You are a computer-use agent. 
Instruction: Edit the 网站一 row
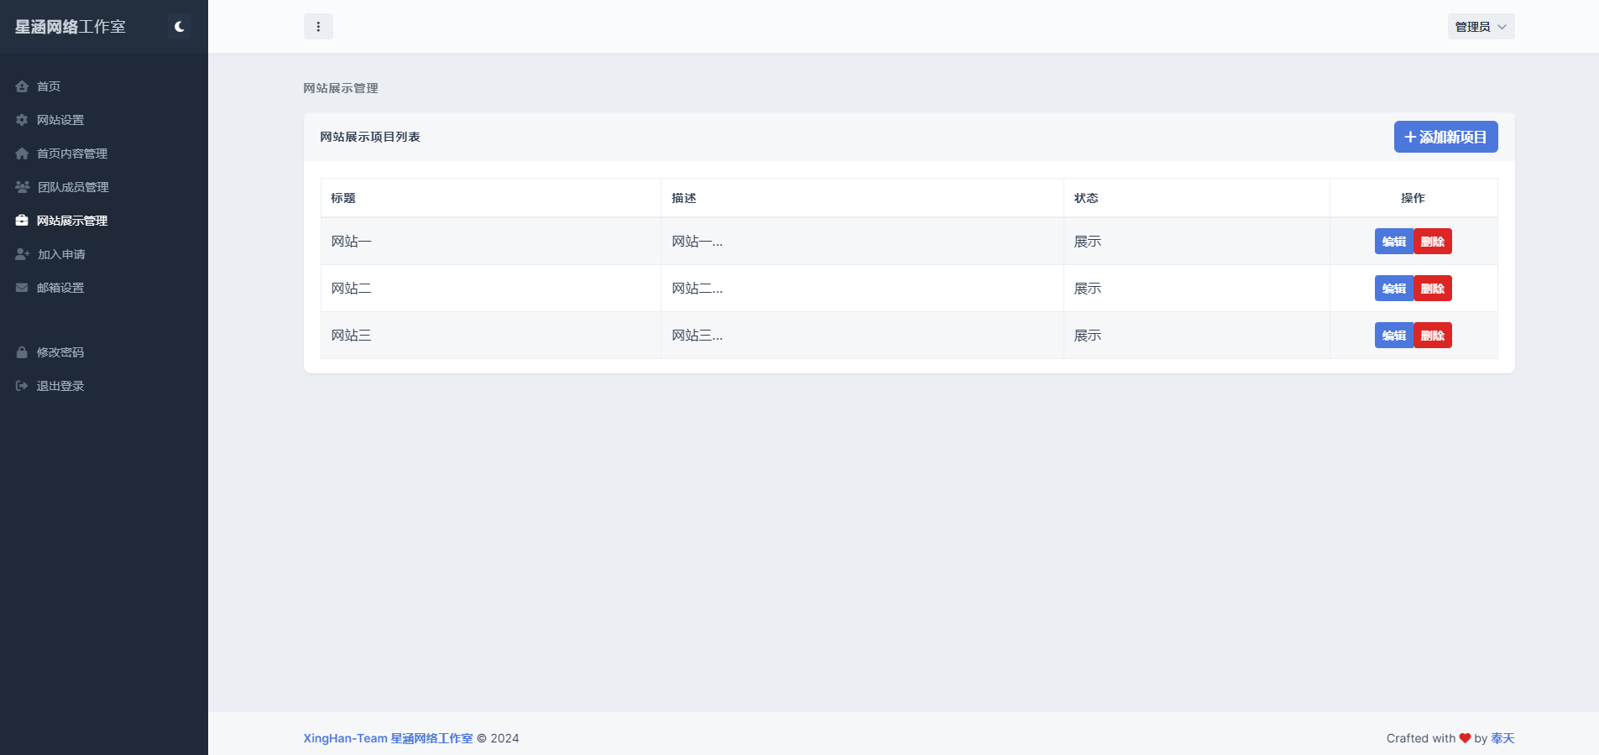click(x=1393, y=242)
